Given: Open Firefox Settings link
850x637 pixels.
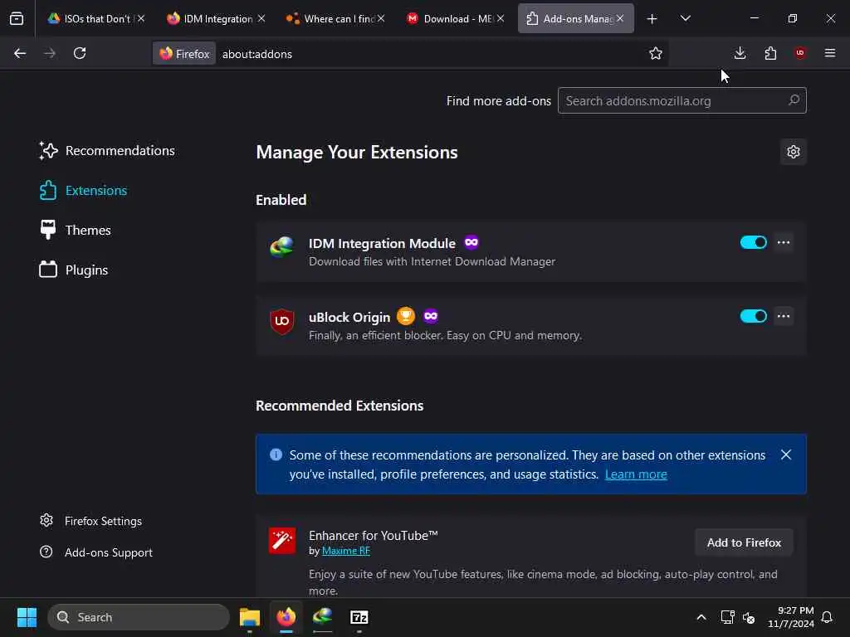Looking at the screenshot, I should (x=91, y=521).
